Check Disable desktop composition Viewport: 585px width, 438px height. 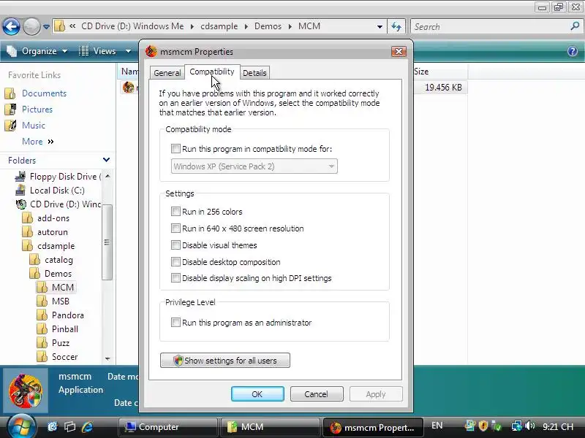click(175, 261)
